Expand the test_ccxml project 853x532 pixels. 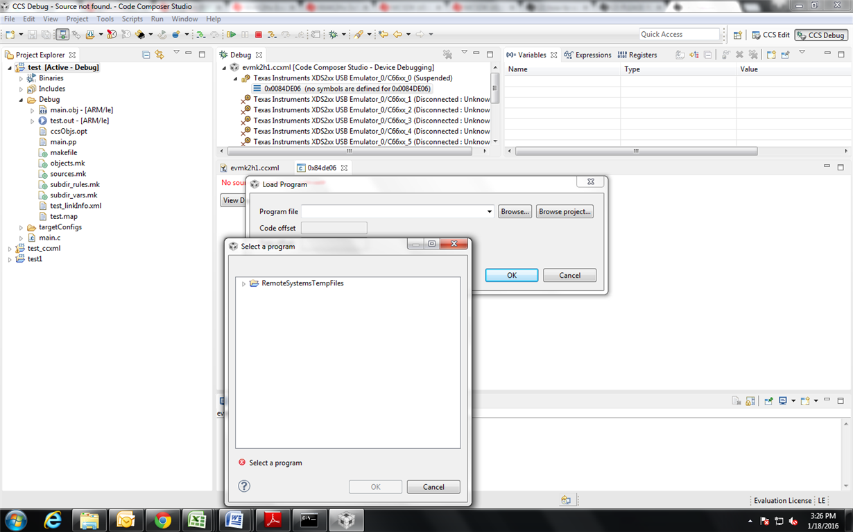pos(10,249)
